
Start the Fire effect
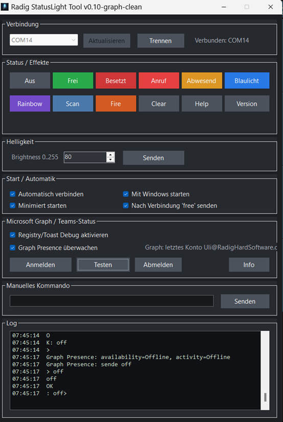click(116, 103)
